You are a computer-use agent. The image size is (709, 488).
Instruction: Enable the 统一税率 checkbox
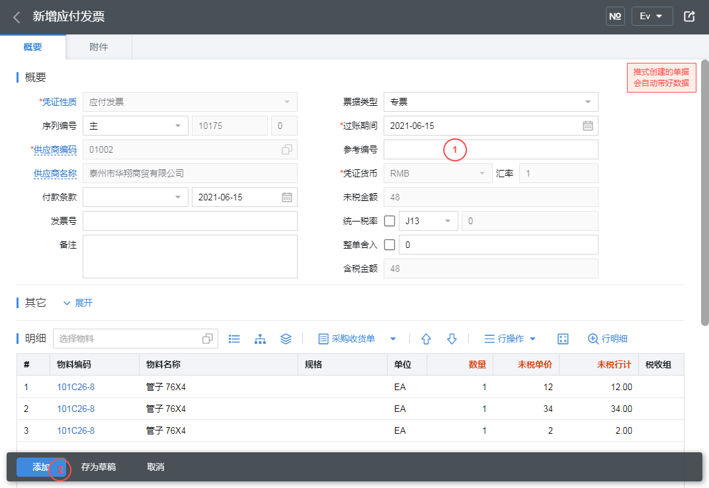coord(390,221)
